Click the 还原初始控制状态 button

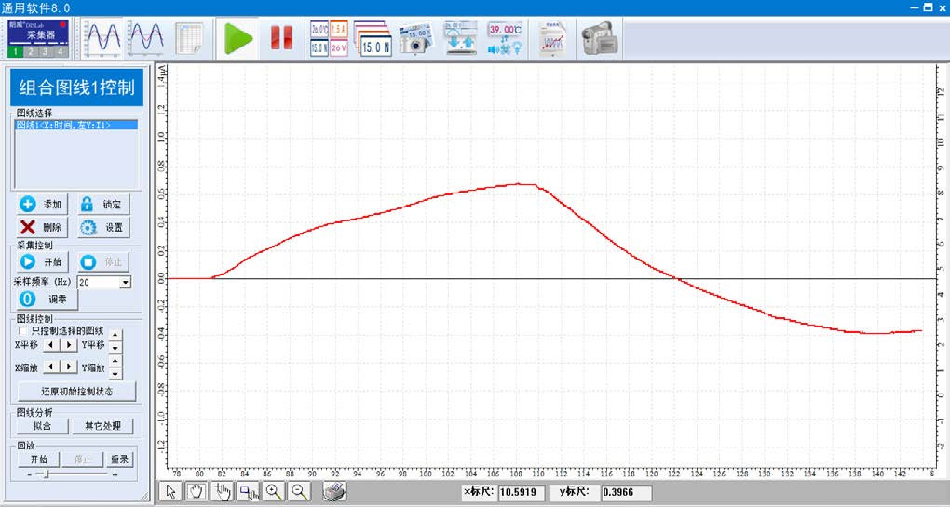[76, 392]
